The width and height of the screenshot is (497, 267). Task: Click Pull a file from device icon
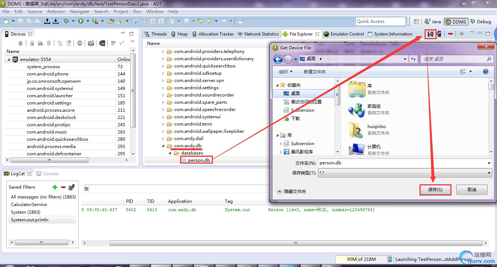click(x=431, y=34)
